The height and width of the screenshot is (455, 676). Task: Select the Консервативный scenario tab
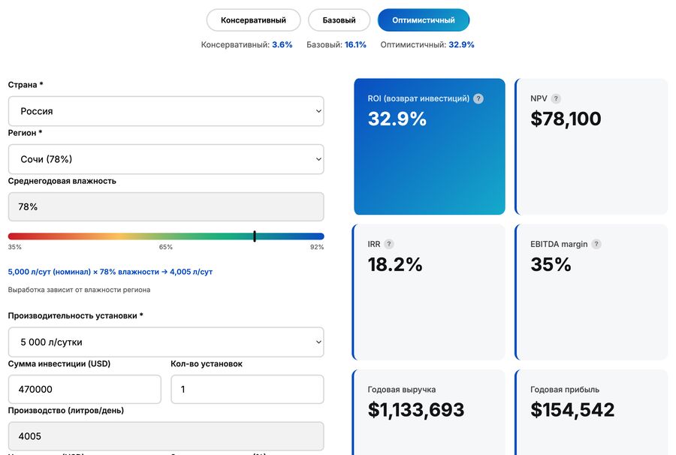click(254, 20)
